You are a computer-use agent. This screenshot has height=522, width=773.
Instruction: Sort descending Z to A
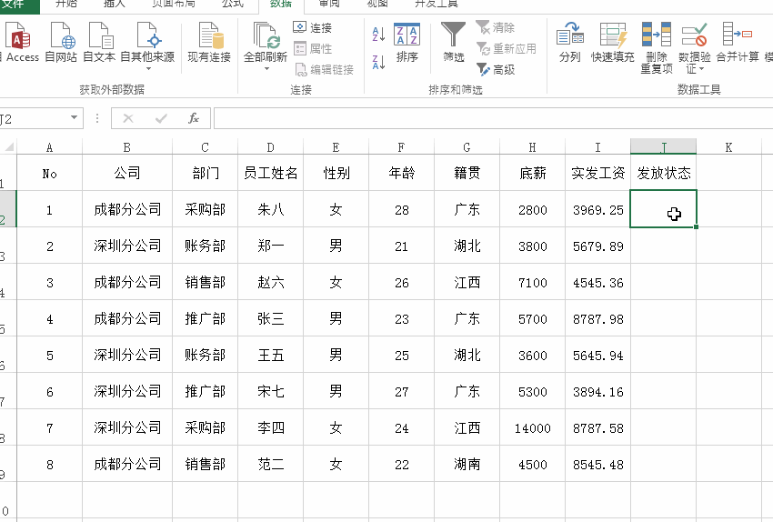378,62
